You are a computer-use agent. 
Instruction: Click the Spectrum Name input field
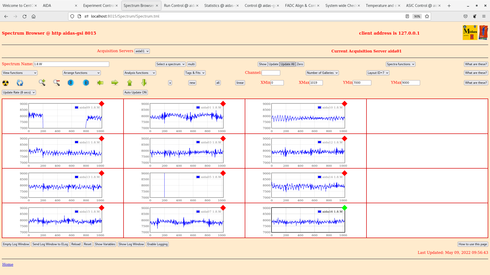tap(71, 64)
